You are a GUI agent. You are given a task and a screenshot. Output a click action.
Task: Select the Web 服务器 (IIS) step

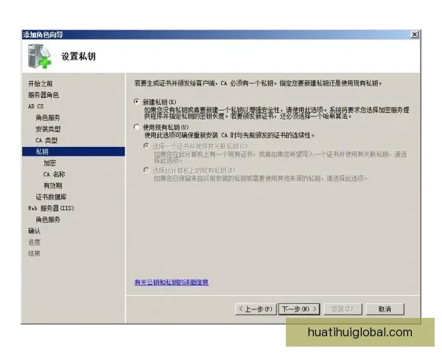(x=51, y=208)
